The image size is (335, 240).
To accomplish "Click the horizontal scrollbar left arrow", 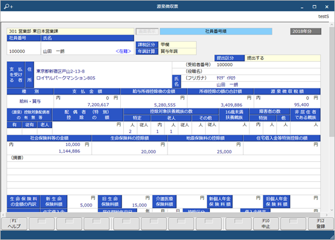I will (x=3, y=215).
